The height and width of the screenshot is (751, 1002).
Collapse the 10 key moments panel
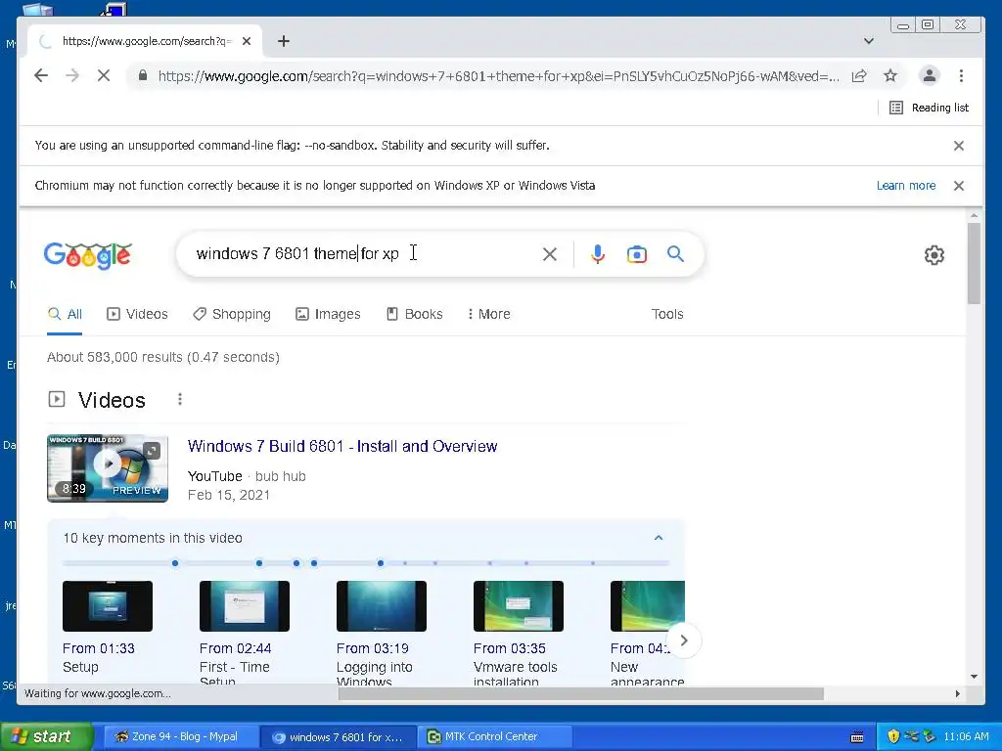coord(659,538)
